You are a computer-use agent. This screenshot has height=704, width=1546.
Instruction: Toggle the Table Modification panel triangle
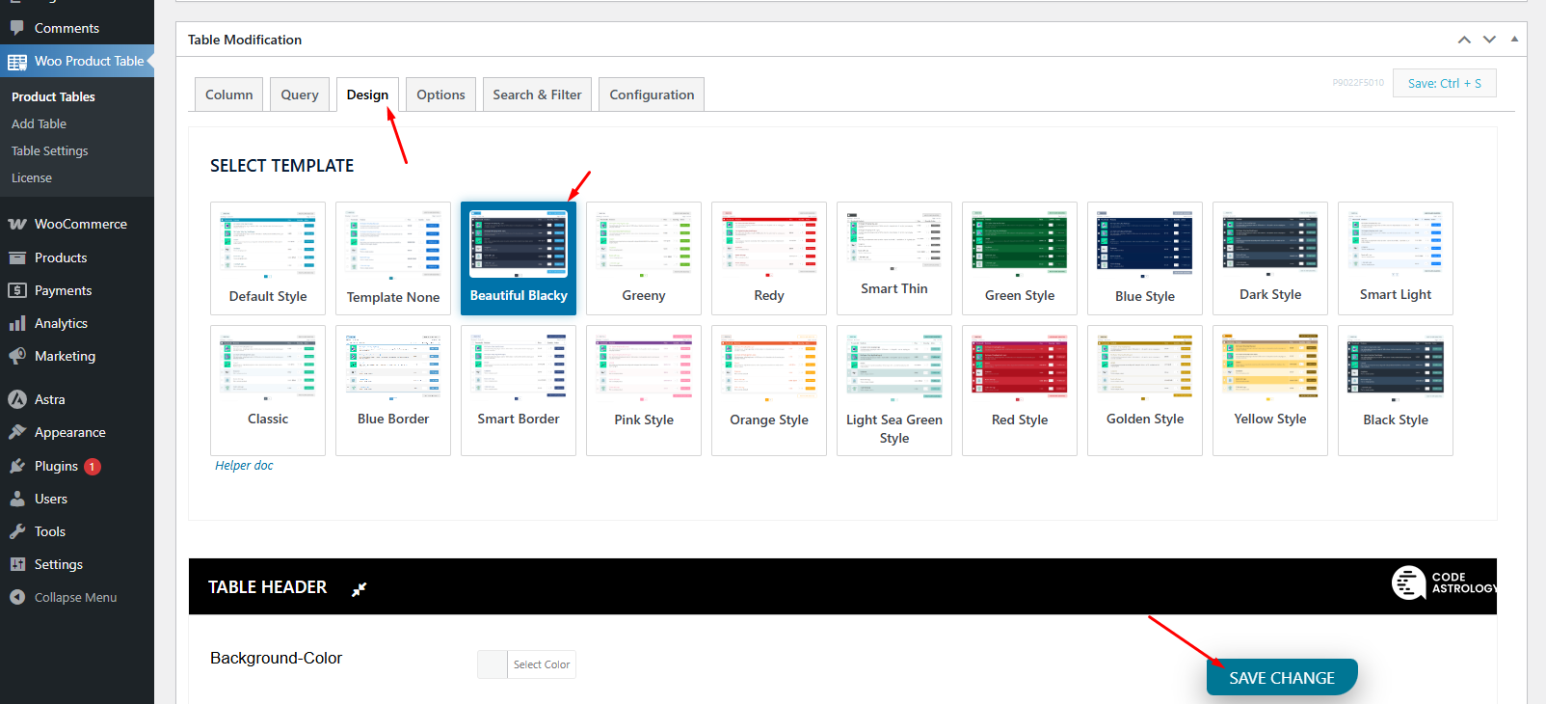pos(1514,40)
